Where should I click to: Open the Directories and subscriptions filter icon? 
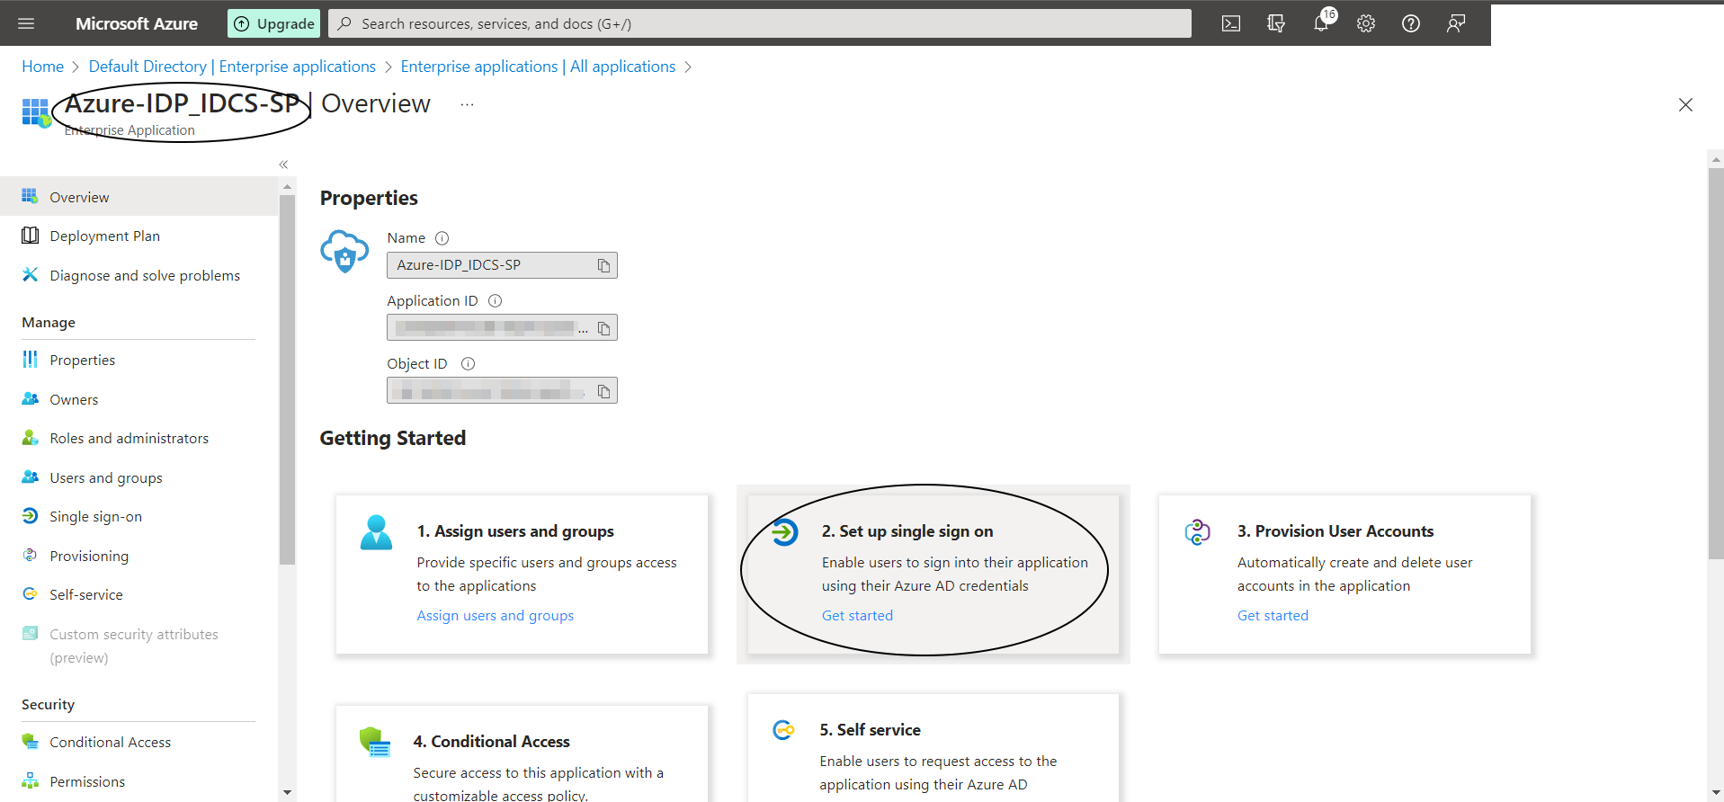(1276, 23)
